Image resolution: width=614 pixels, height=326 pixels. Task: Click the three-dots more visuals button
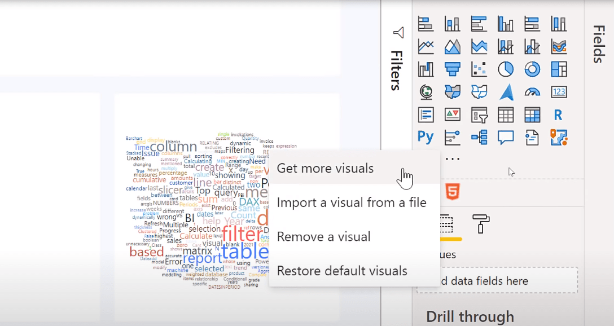click(452, 159)
